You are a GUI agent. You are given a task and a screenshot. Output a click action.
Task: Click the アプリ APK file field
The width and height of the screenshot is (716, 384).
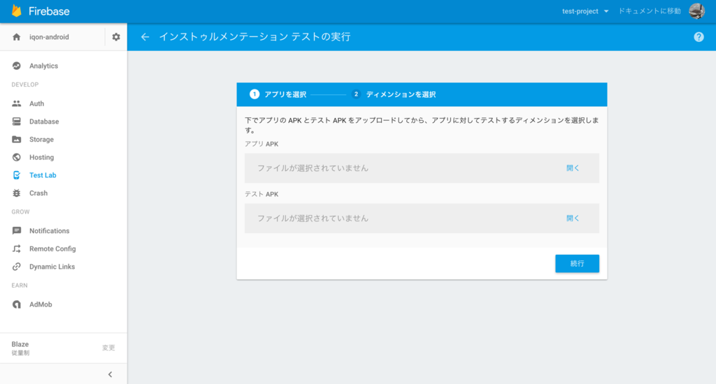click(422, 168)
